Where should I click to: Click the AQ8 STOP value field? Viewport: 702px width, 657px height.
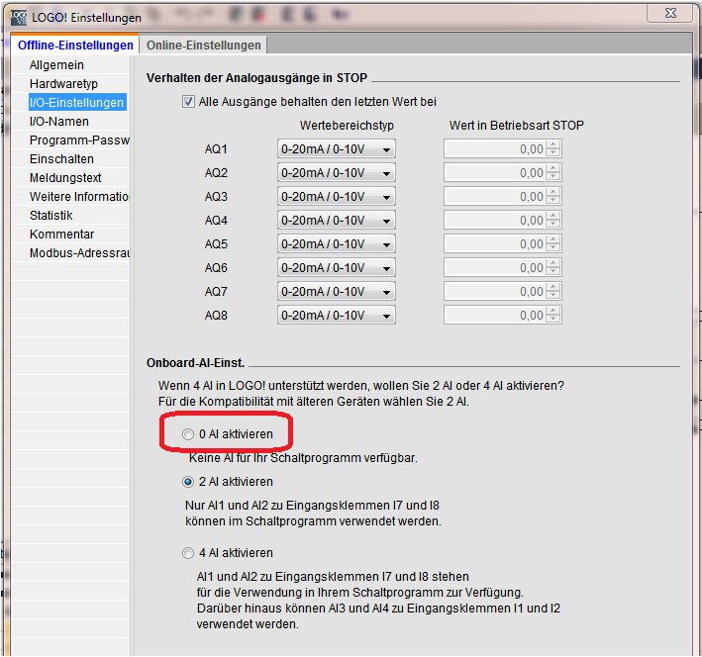[x=495, y=315]
